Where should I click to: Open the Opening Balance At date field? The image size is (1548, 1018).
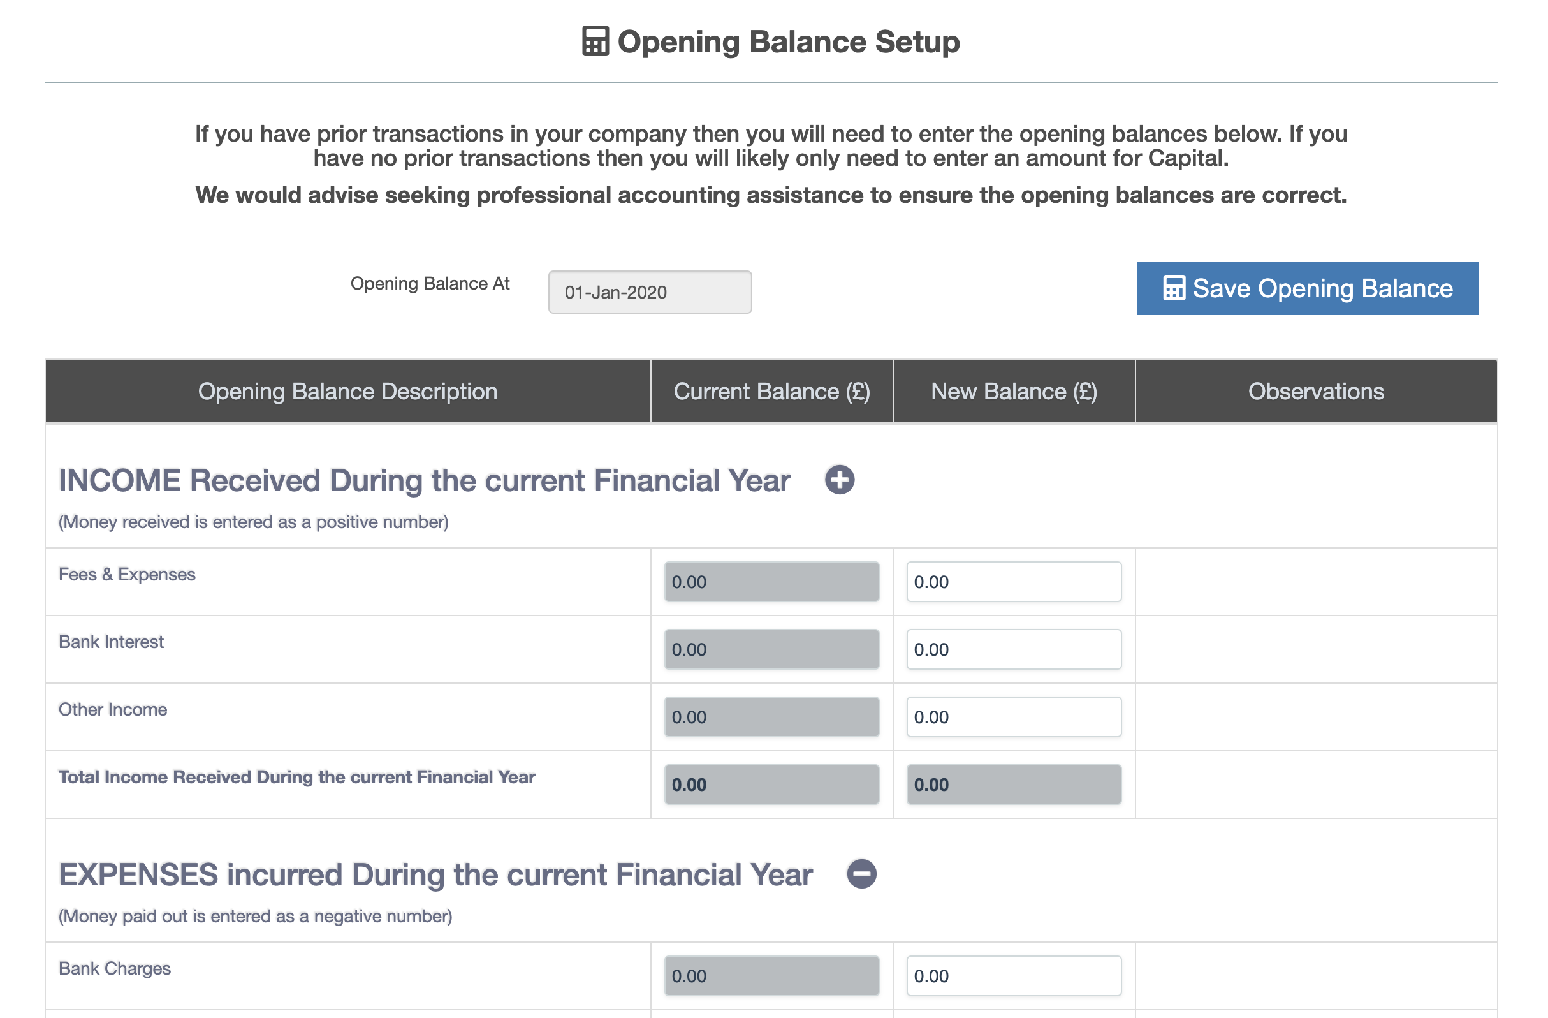coord(650,292)
